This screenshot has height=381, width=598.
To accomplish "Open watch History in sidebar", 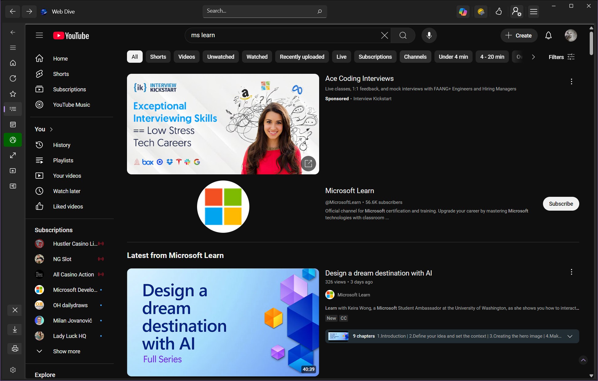I will point(61,145).
